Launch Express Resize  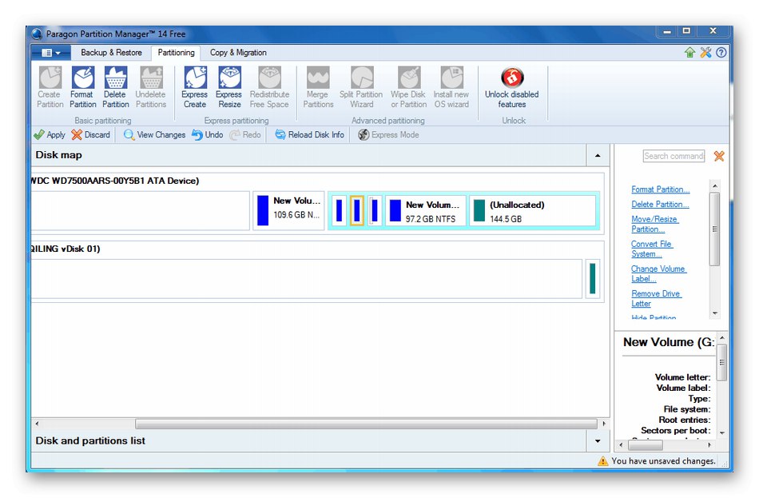pos(229,88)
